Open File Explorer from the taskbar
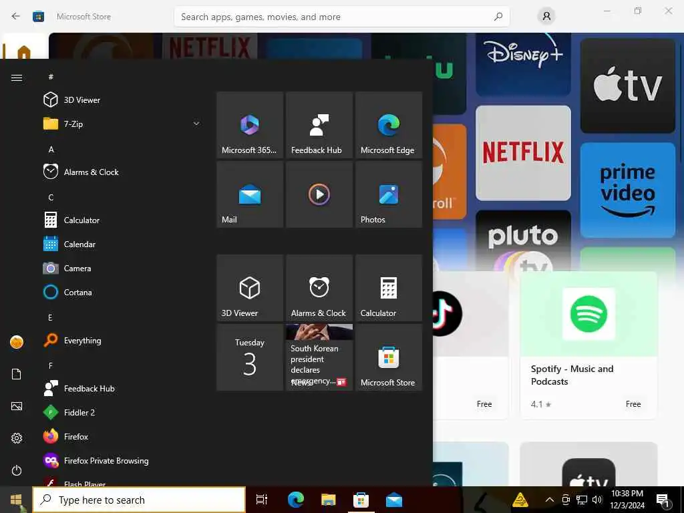 328,500
